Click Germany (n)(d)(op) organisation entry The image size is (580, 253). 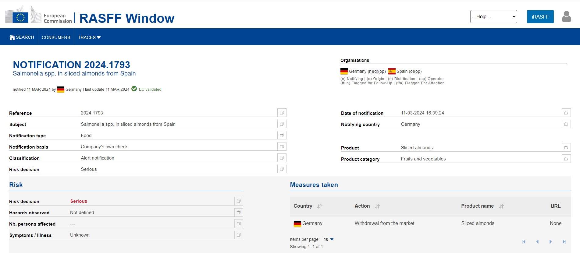pyautogui.click(x=363, y=71)
